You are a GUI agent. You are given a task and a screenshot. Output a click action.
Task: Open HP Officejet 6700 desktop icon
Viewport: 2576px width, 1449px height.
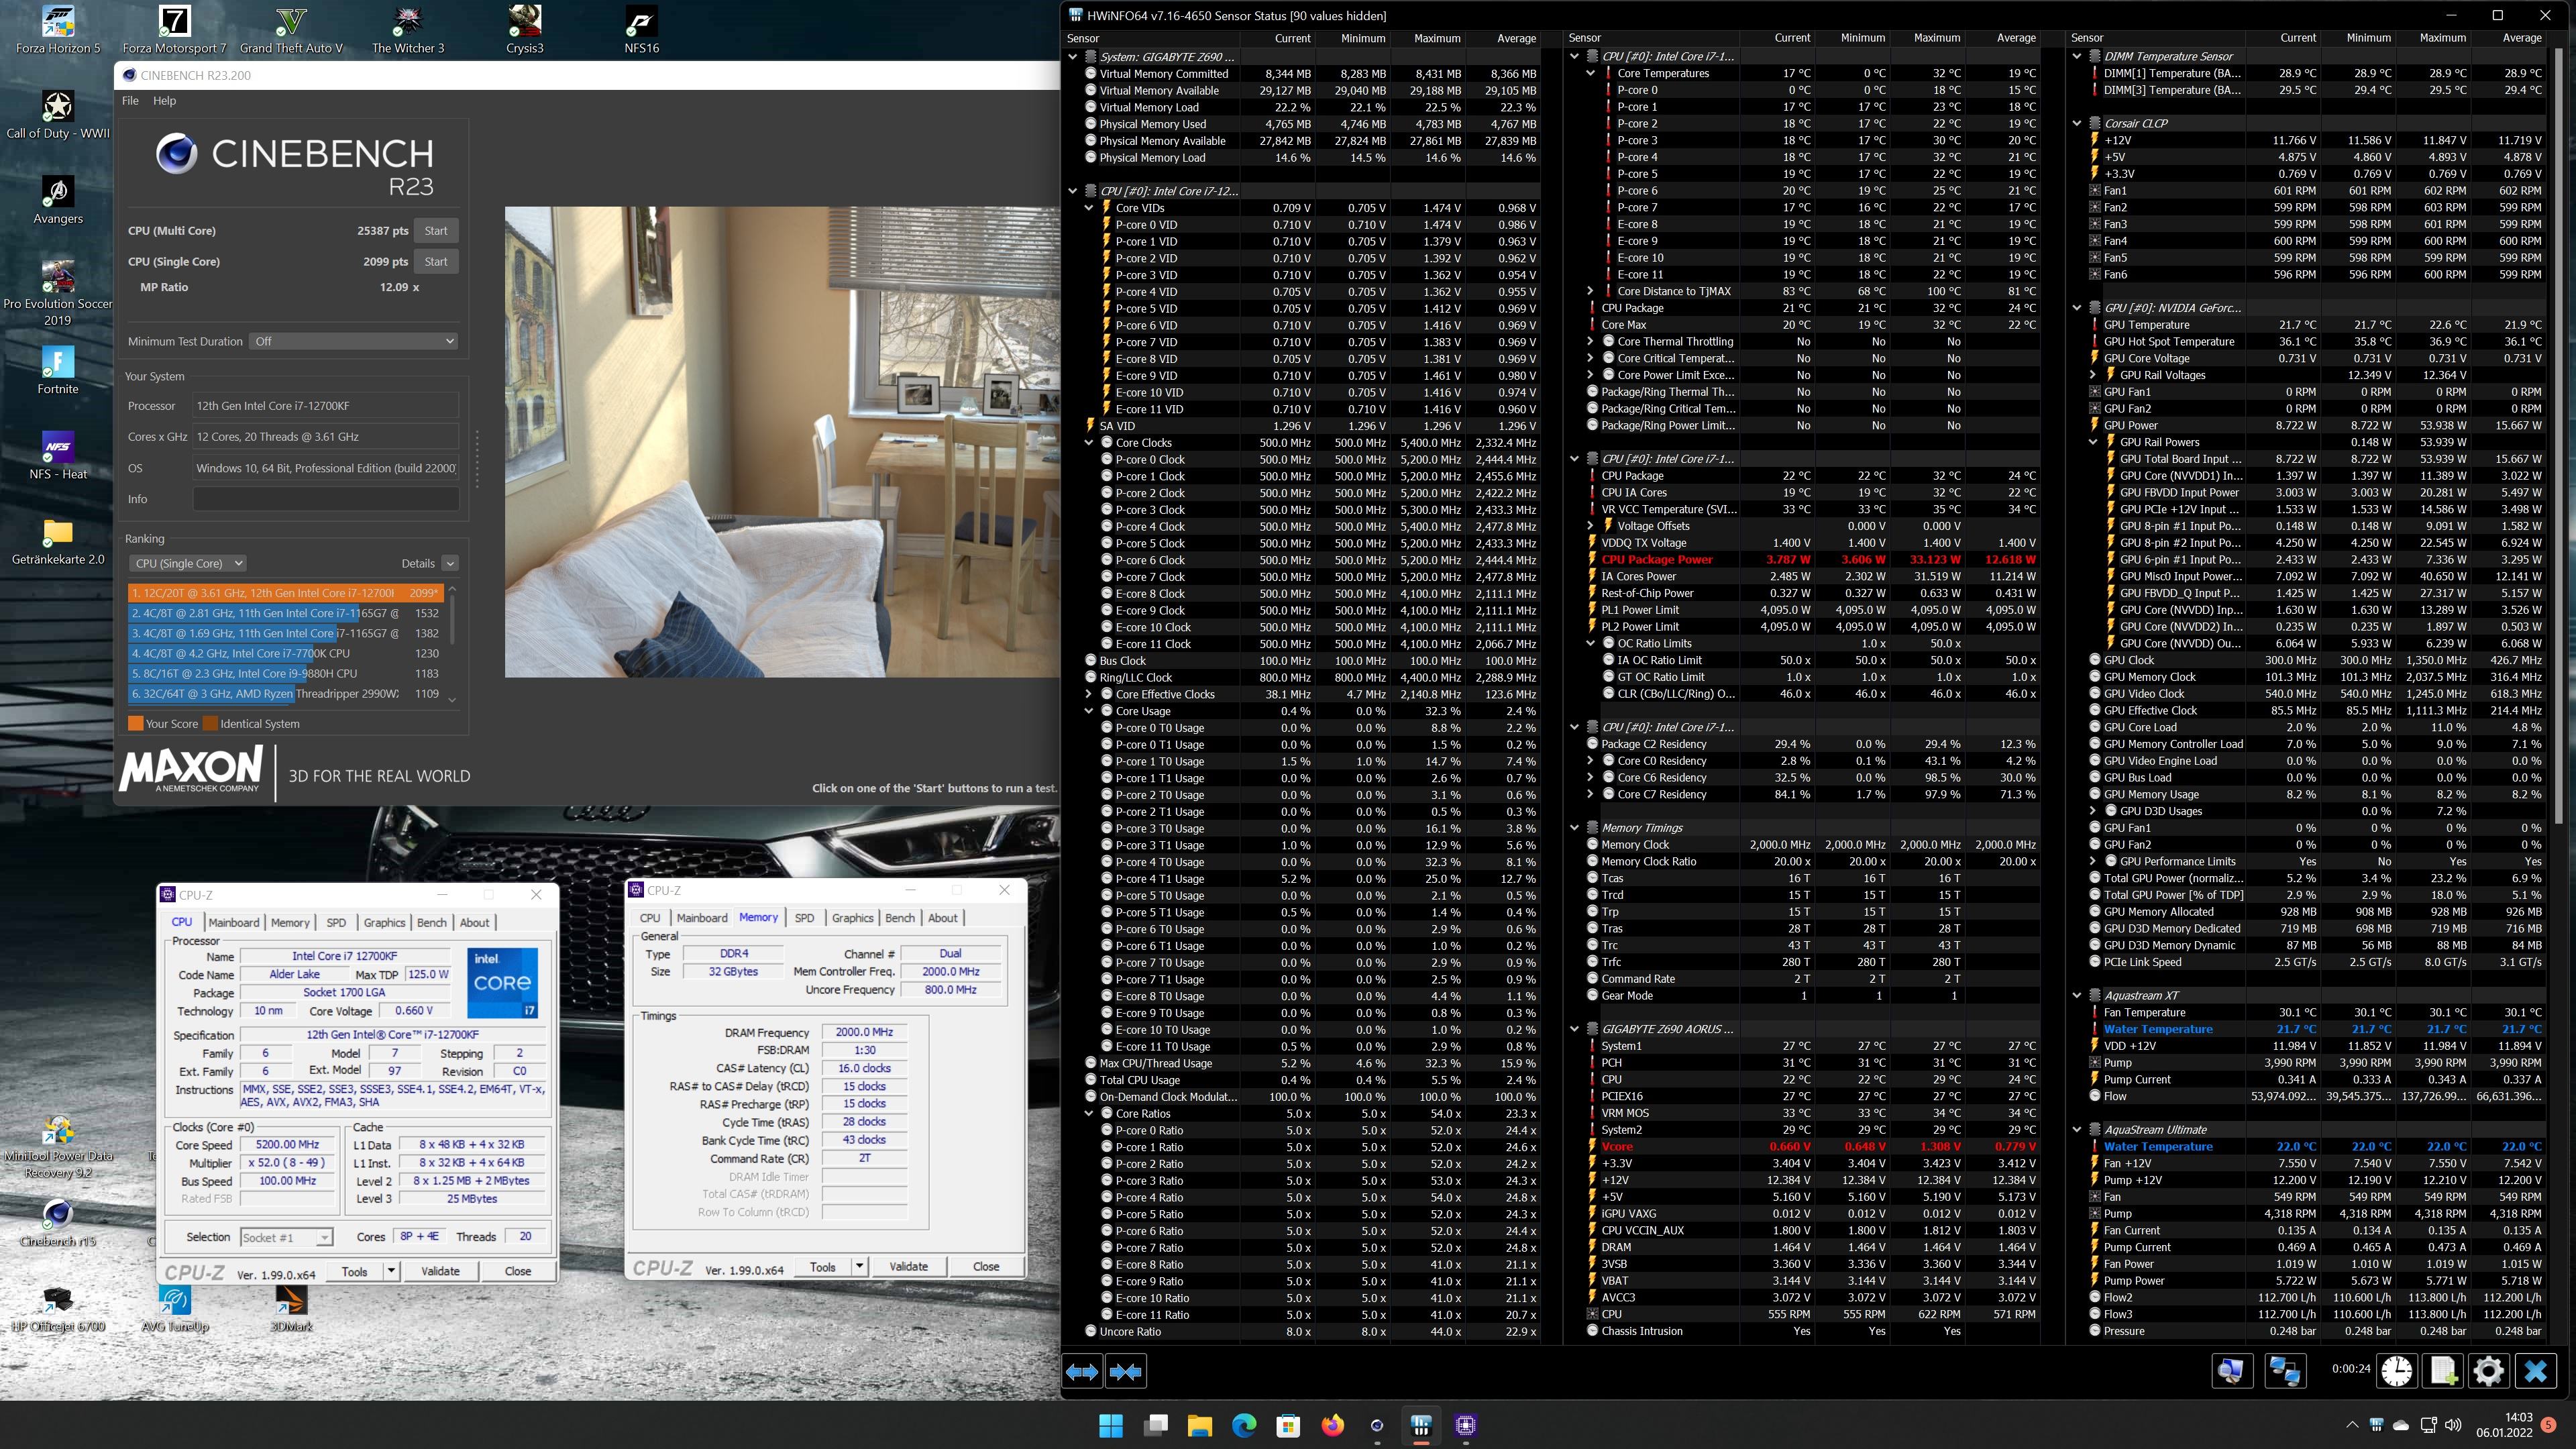coord(58,1308)
